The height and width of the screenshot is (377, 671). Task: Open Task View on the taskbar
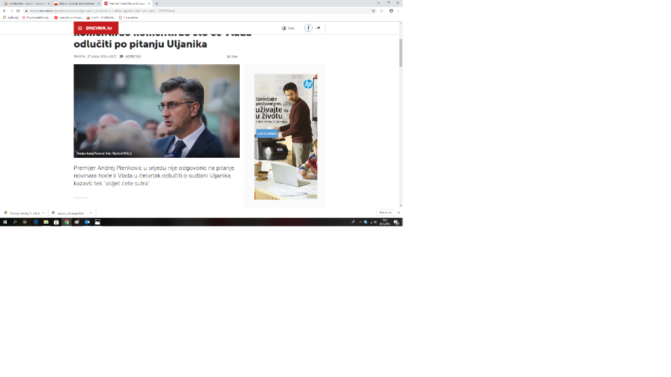click(25, 223)
